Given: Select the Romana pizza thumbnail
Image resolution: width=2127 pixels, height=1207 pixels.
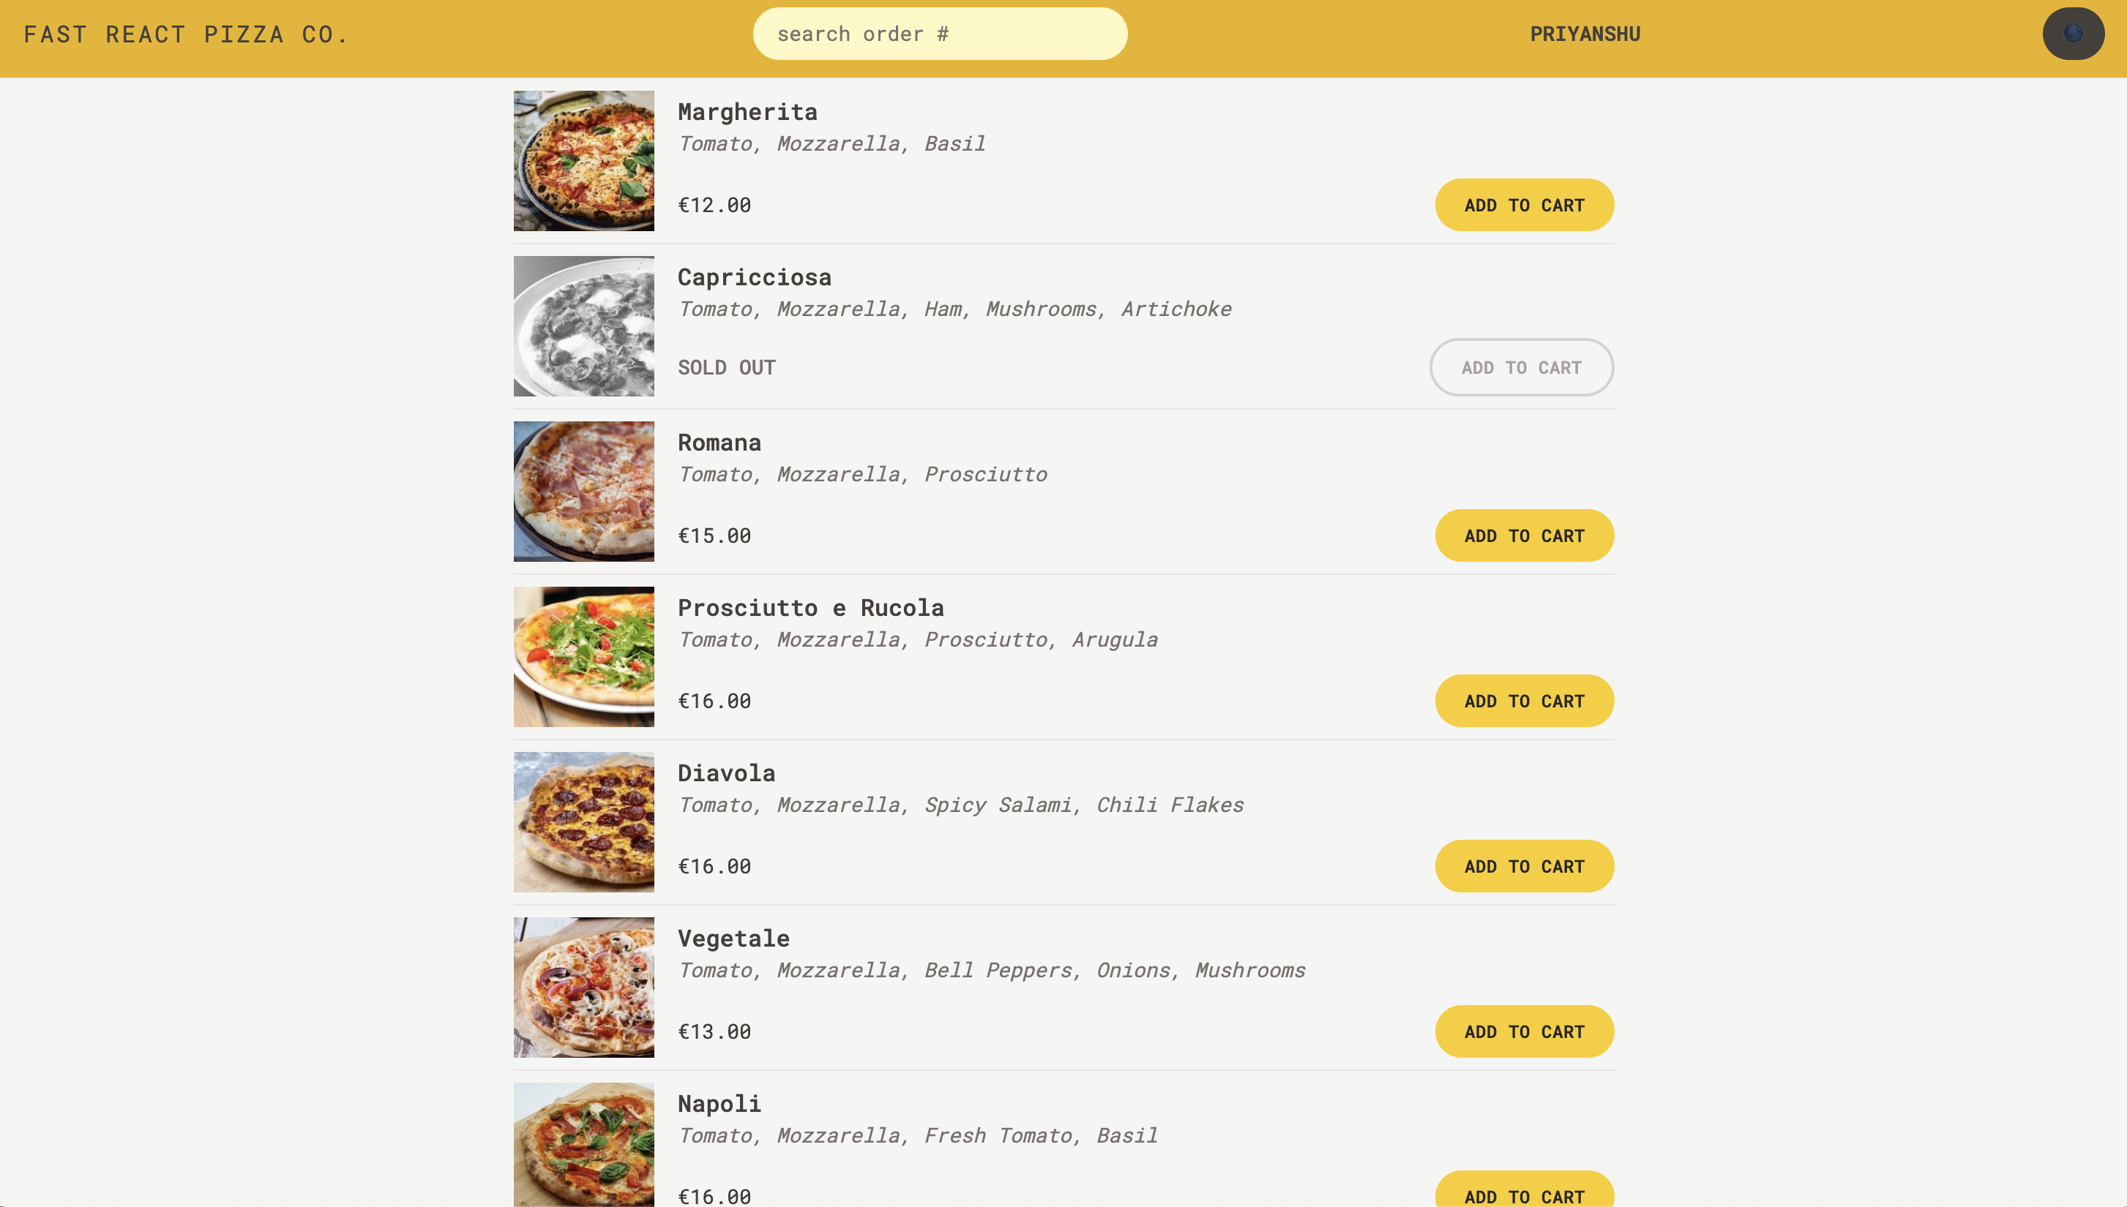Looking at the screenshot, I should click(584, 492).
